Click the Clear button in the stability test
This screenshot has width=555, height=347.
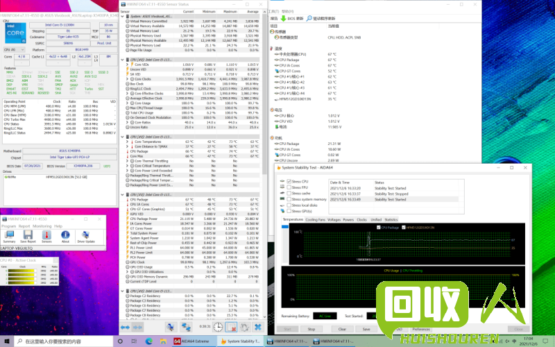pyautogui.click(x=342, y=329)
